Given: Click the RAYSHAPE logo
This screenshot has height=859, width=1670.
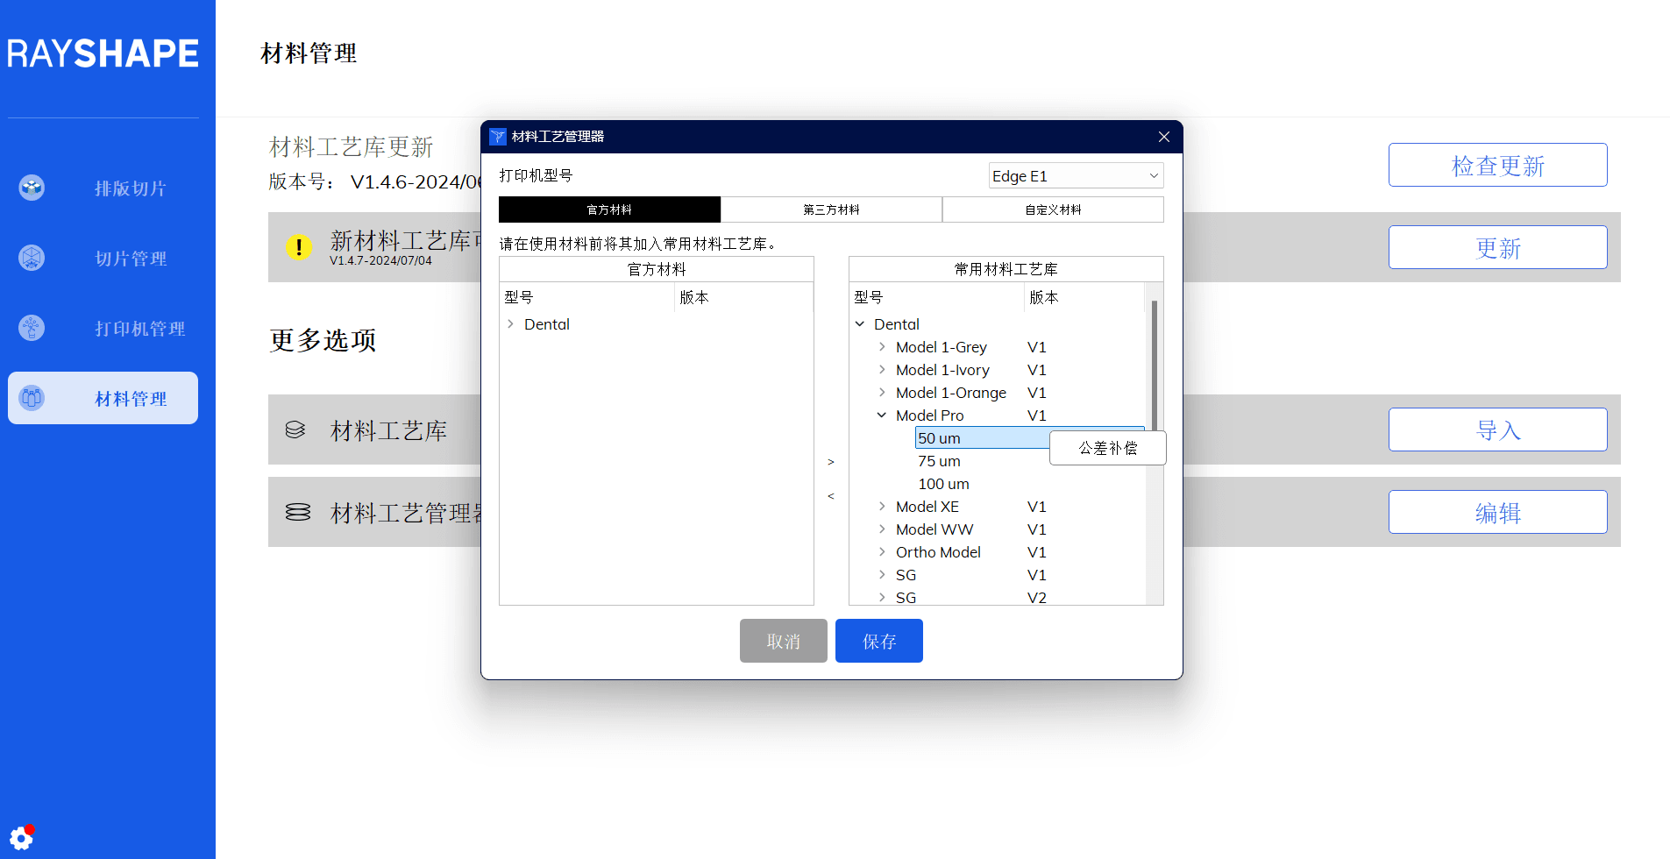Looking at the screenshot, I should pos(103,53).
